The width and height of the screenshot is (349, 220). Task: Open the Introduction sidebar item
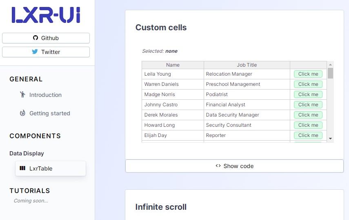point(45,95)
